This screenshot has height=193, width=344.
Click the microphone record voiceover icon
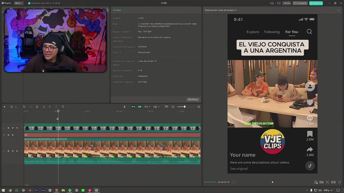click(124, 107)
